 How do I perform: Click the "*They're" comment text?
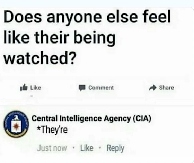pyautogui.click(x=52, y=130)
